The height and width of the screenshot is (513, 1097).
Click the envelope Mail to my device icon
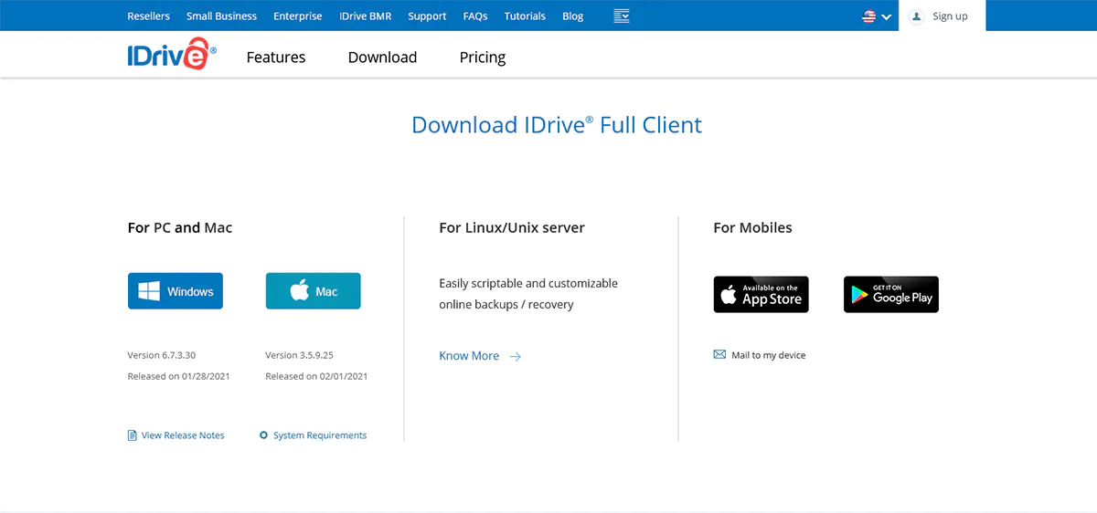coord(719,355)
